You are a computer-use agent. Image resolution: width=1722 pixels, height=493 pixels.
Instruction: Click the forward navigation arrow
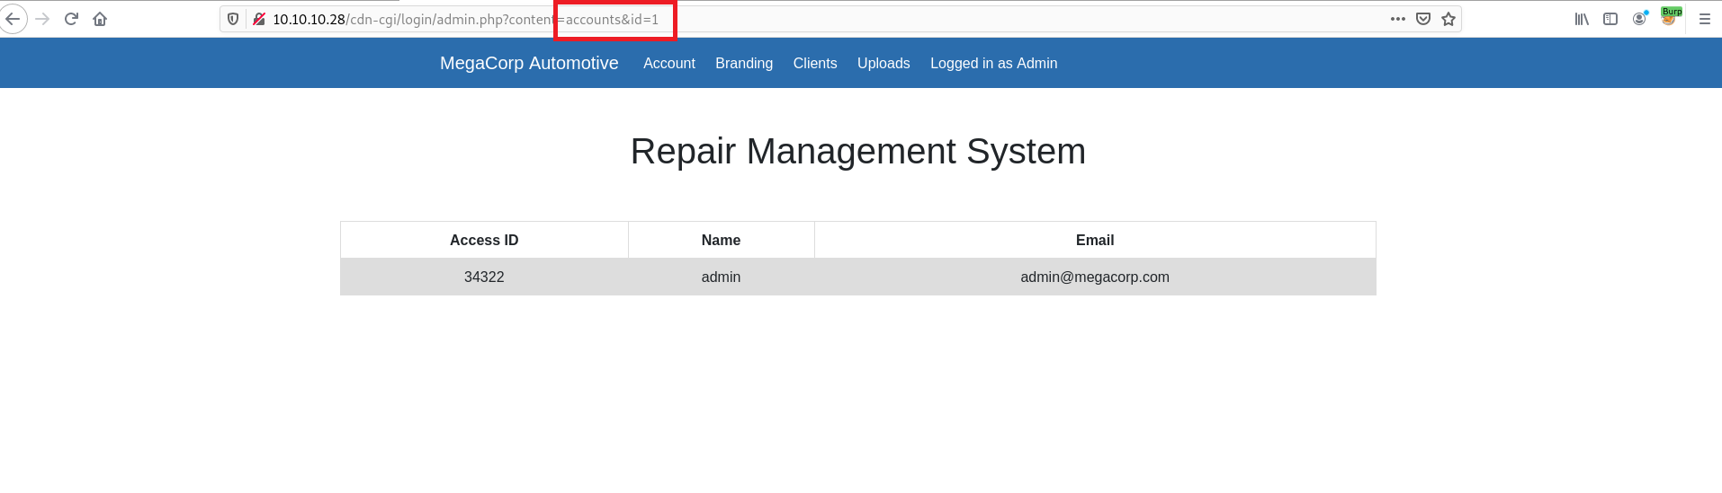point(42,19)
